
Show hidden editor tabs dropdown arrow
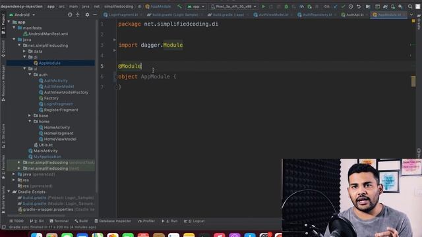[411, 14]
